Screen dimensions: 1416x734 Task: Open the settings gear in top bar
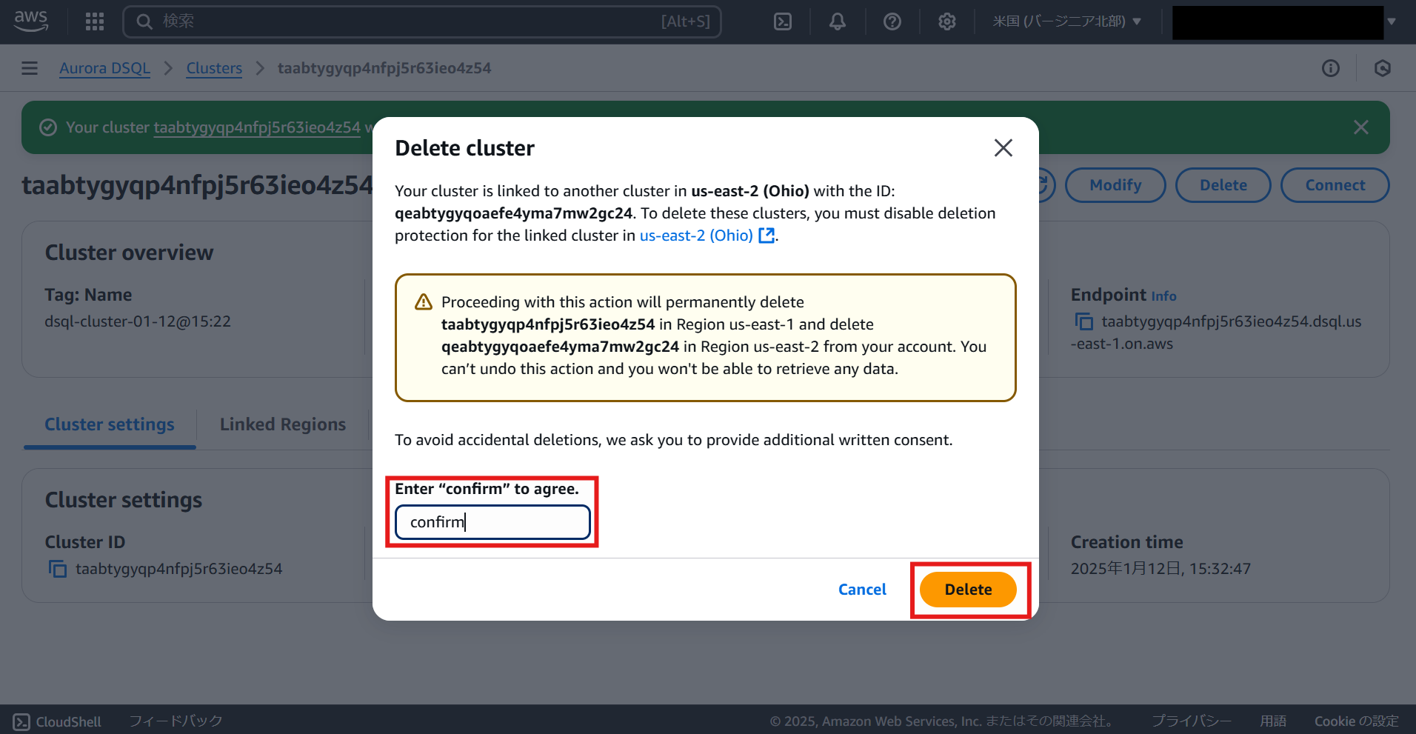[x=947, y=21]
